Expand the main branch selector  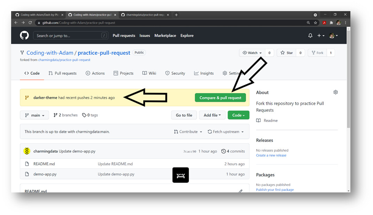tap(34, 115)
